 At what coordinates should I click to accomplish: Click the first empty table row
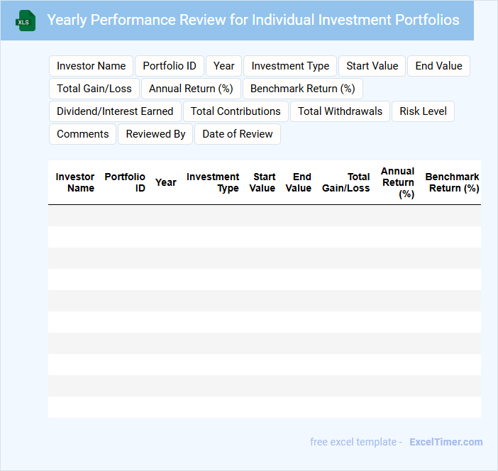[264, 216]
